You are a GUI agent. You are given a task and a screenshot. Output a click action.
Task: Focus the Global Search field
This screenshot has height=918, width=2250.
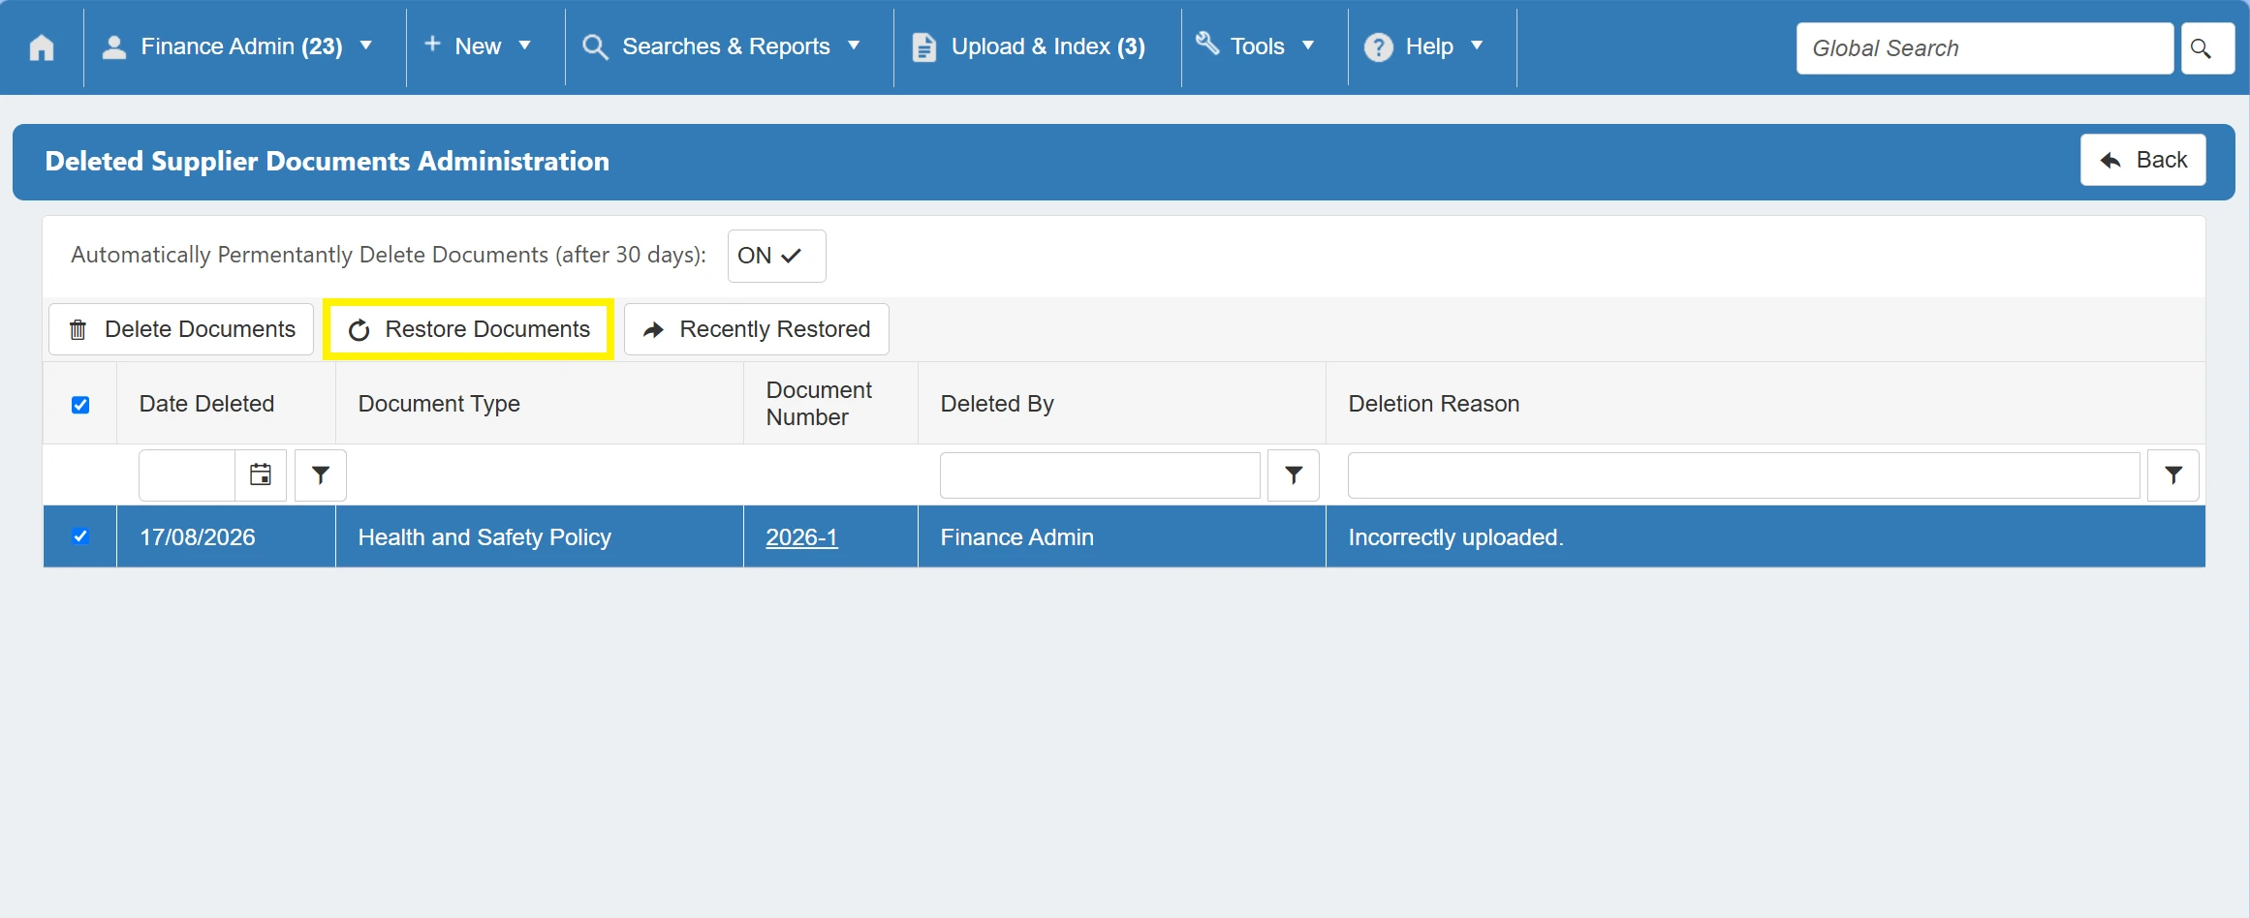click(1984, 48)
